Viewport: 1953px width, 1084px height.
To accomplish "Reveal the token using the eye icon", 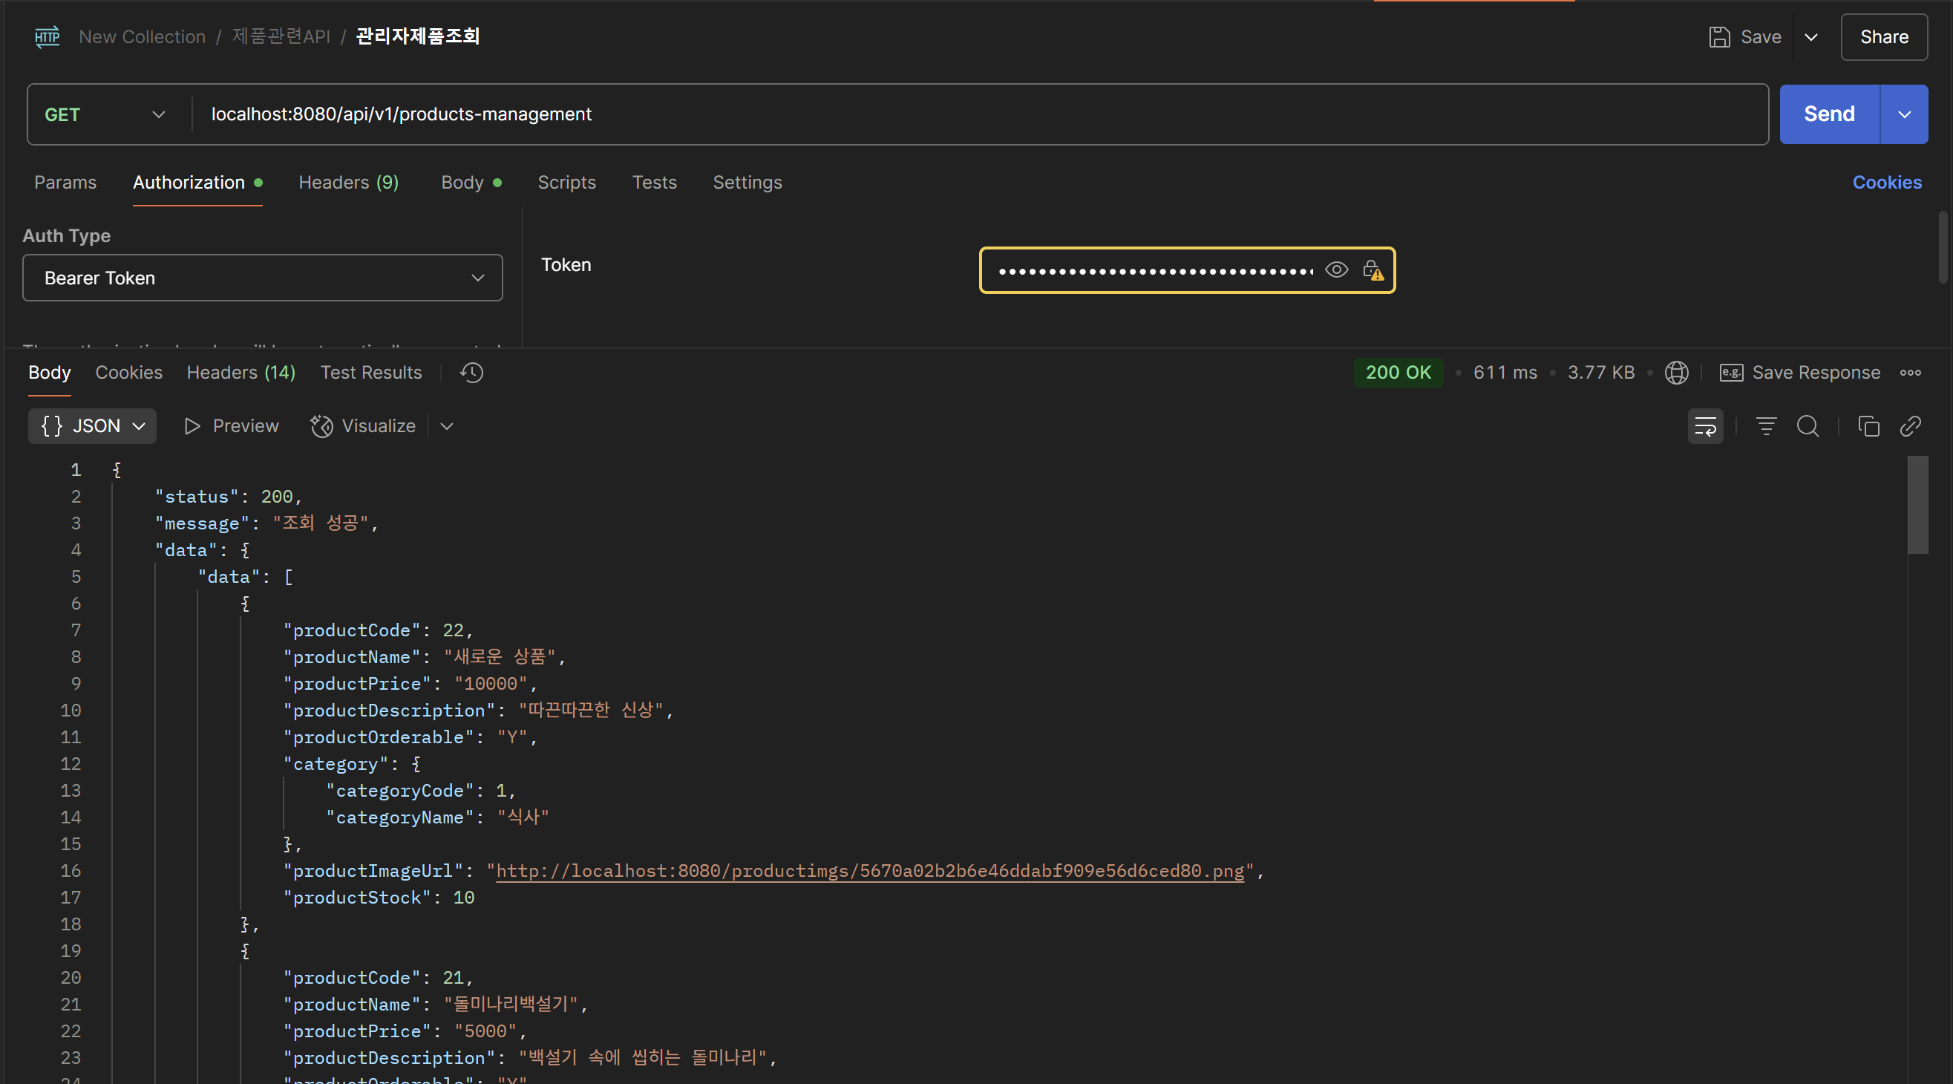I will [x=1336, y=270].
